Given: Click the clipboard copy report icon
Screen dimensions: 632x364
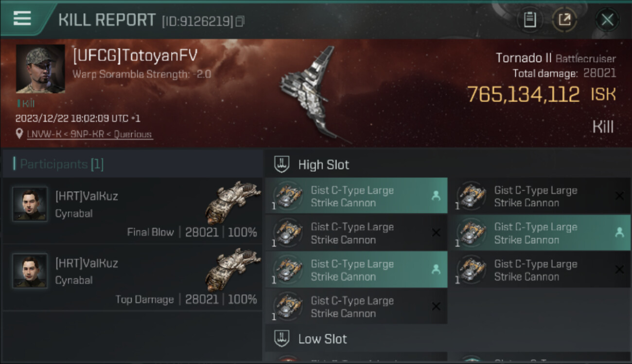Looking at the screenshot, I should point(530,20).
